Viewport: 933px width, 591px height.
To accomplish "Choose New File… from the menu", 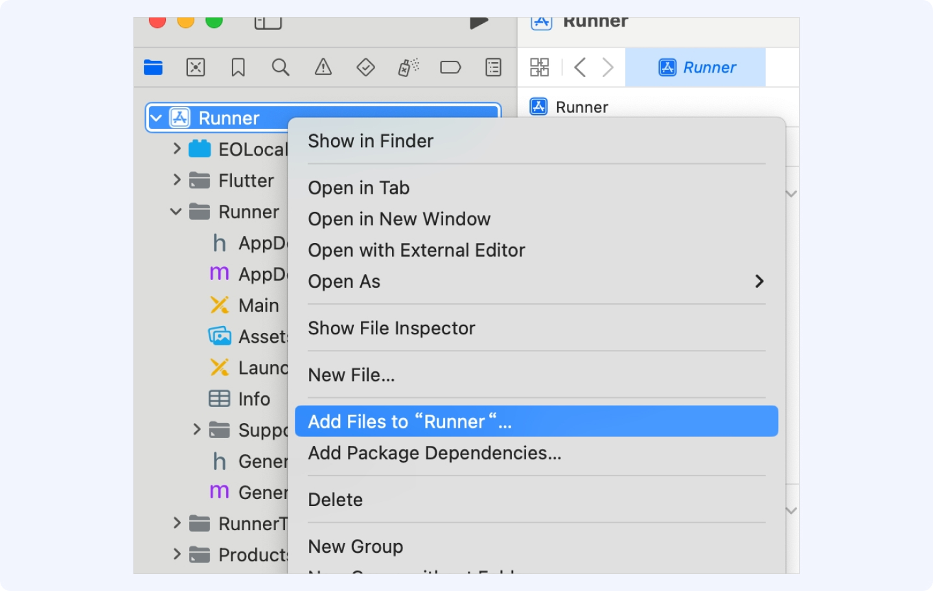I will click(x=536, y=375).
